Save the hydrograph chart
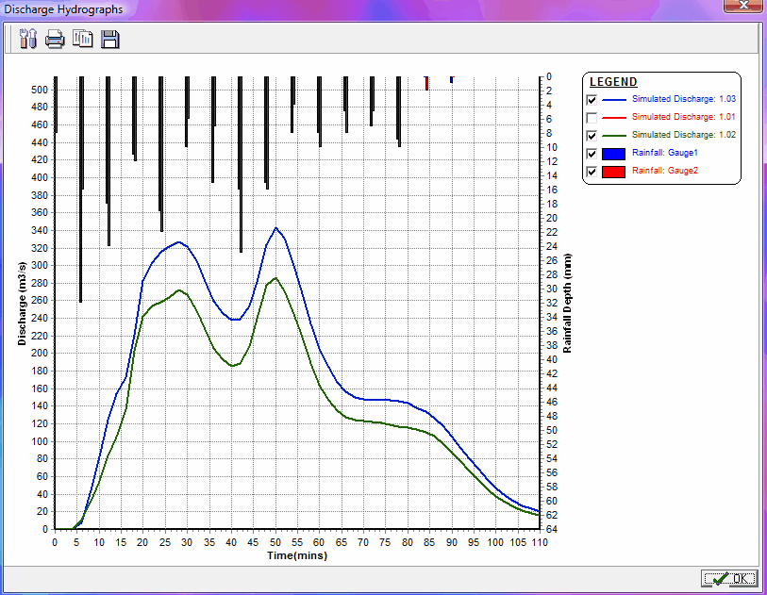This screenshot has height=595, width=767. [x=110, y=39]
